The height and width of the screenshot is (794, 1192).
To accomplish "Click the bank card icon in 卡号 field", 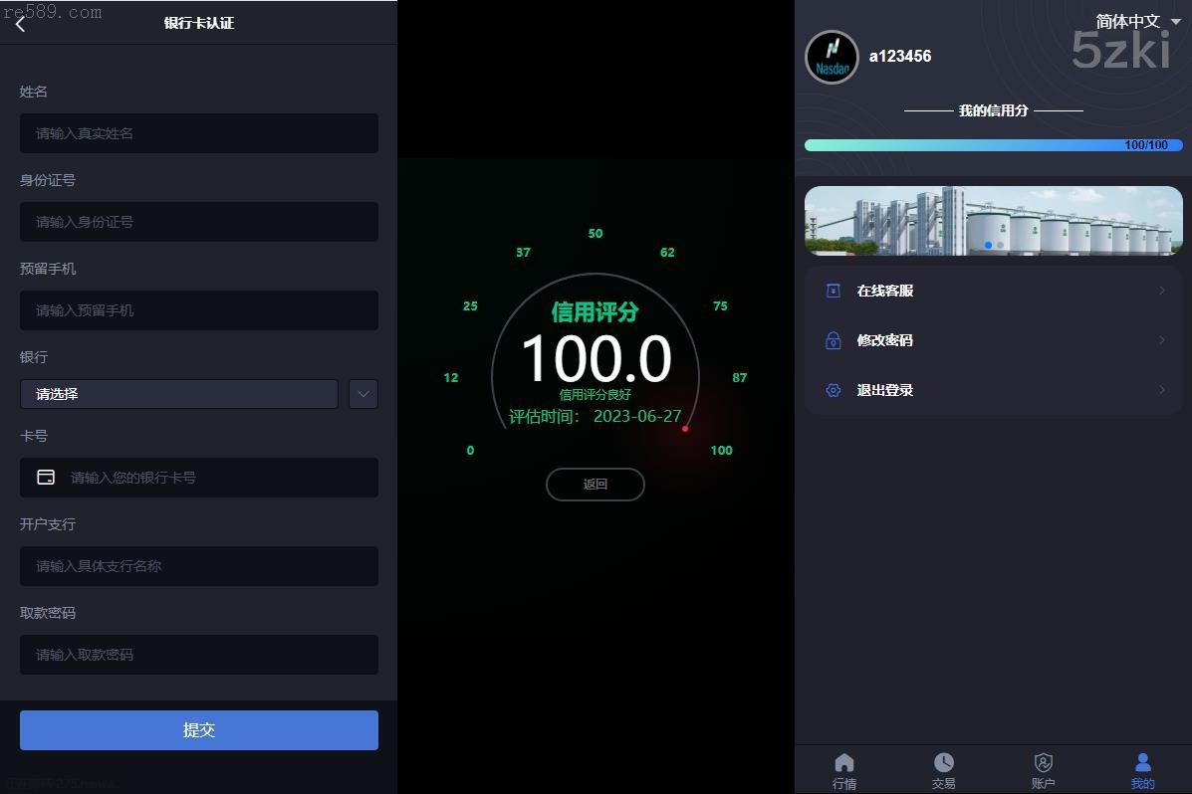I will coord(46,478).
